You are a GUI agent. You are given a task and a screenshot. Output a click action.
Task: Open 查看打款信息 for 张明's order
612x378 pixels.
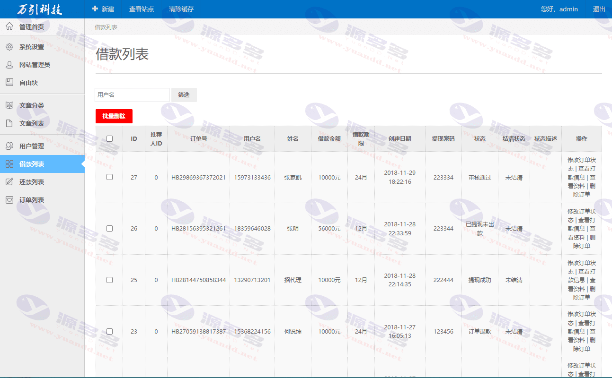[583, 224]
